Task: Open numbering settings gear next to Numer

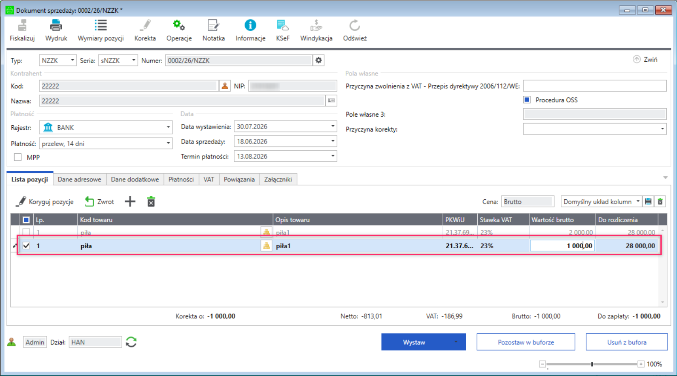Action: [318, 60]
